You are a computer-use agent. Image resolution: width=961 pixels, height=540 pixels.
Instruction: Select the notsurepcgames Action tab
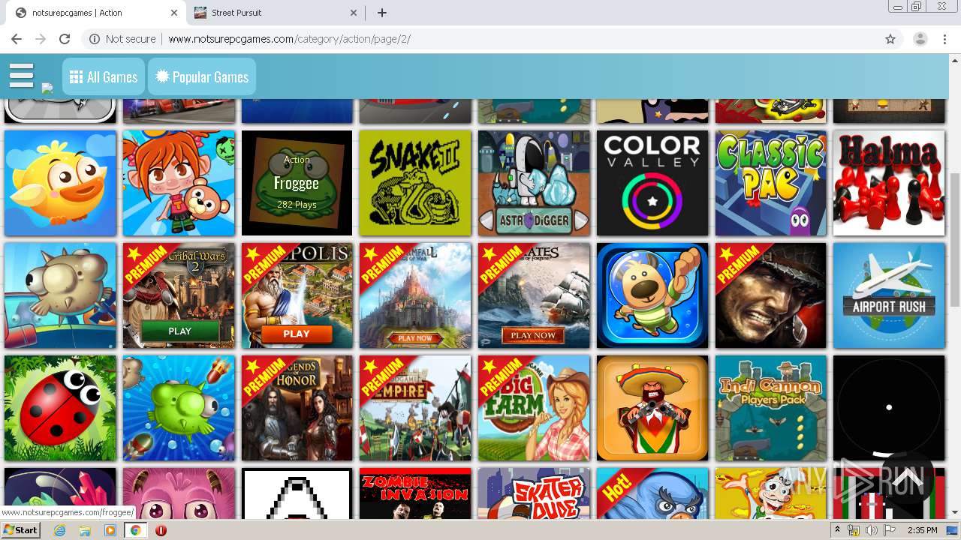pyautogui.click(x=96, y=13)
